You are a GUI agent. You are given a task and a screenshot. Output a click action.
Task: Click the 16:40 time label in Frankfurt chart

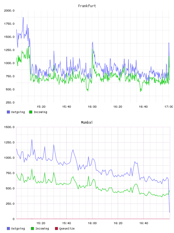pyautogui.click(x=143, y=107)
